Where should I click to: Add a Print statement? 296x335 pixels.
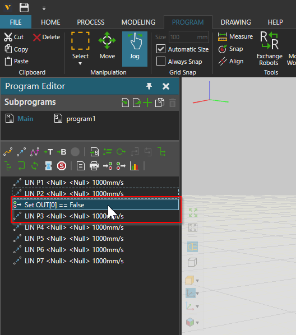[x=94, y=166]
